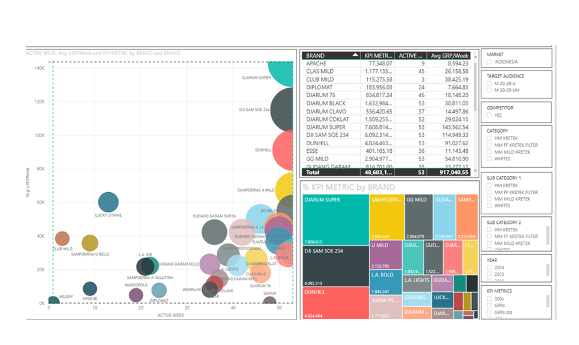Click the DUNHILL tile in treemap

tap(335, 303)
